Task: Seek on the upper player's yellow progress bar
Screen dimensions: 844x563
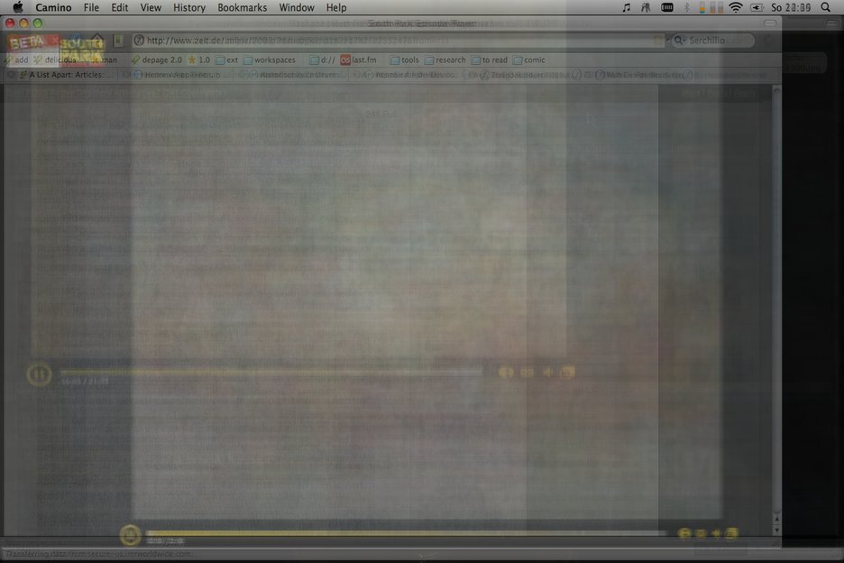Action: [x=271, y=373]
